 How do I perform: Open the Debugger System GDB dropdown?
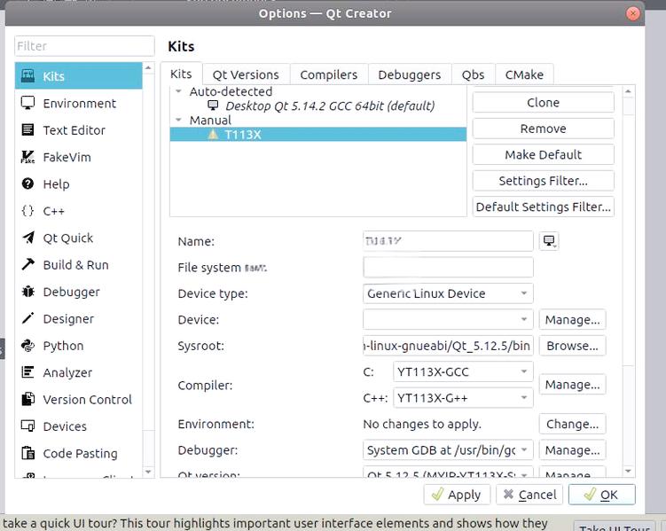pyautogui.click(x=448, y=450)
